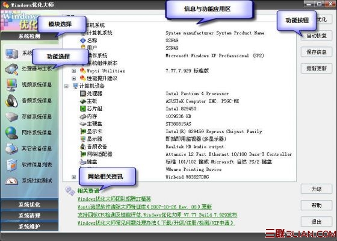Select ST380815AS hard disk value
337x241 pixels.
tap(178, 124)
